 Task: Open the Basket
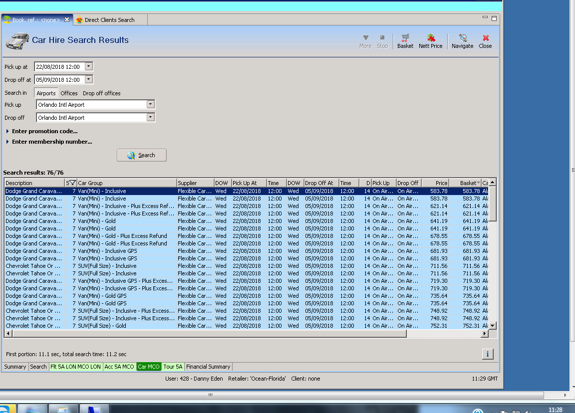[x=405, y=41]
